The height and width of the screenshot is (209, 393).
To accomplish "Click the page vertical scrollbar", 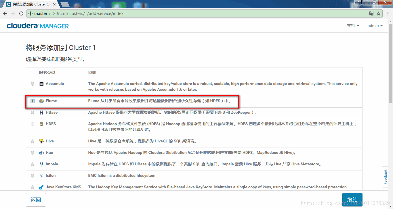I will coord(391,63).
